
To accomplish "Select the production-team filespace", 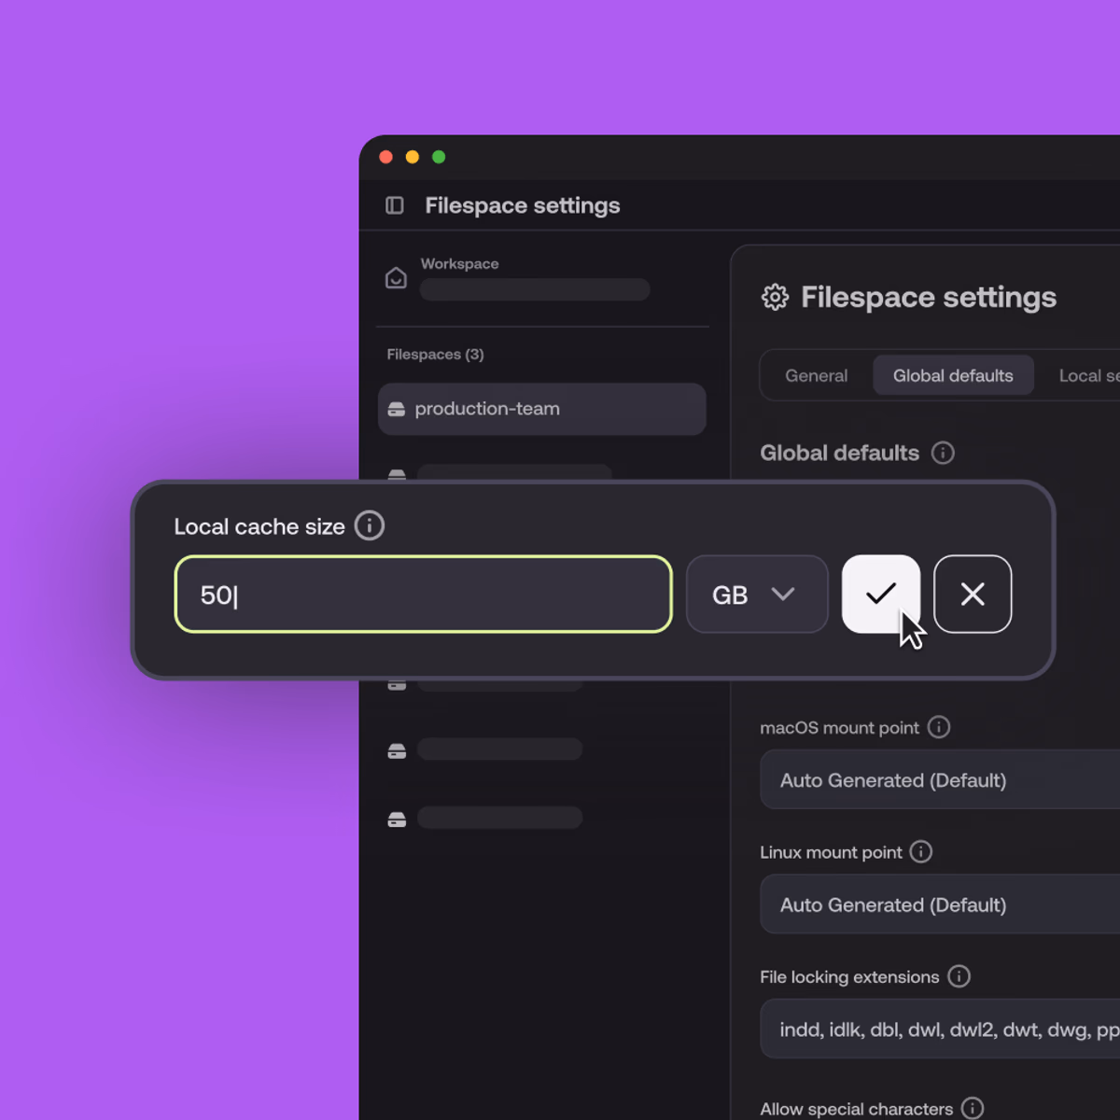I will tap(541, 409).
